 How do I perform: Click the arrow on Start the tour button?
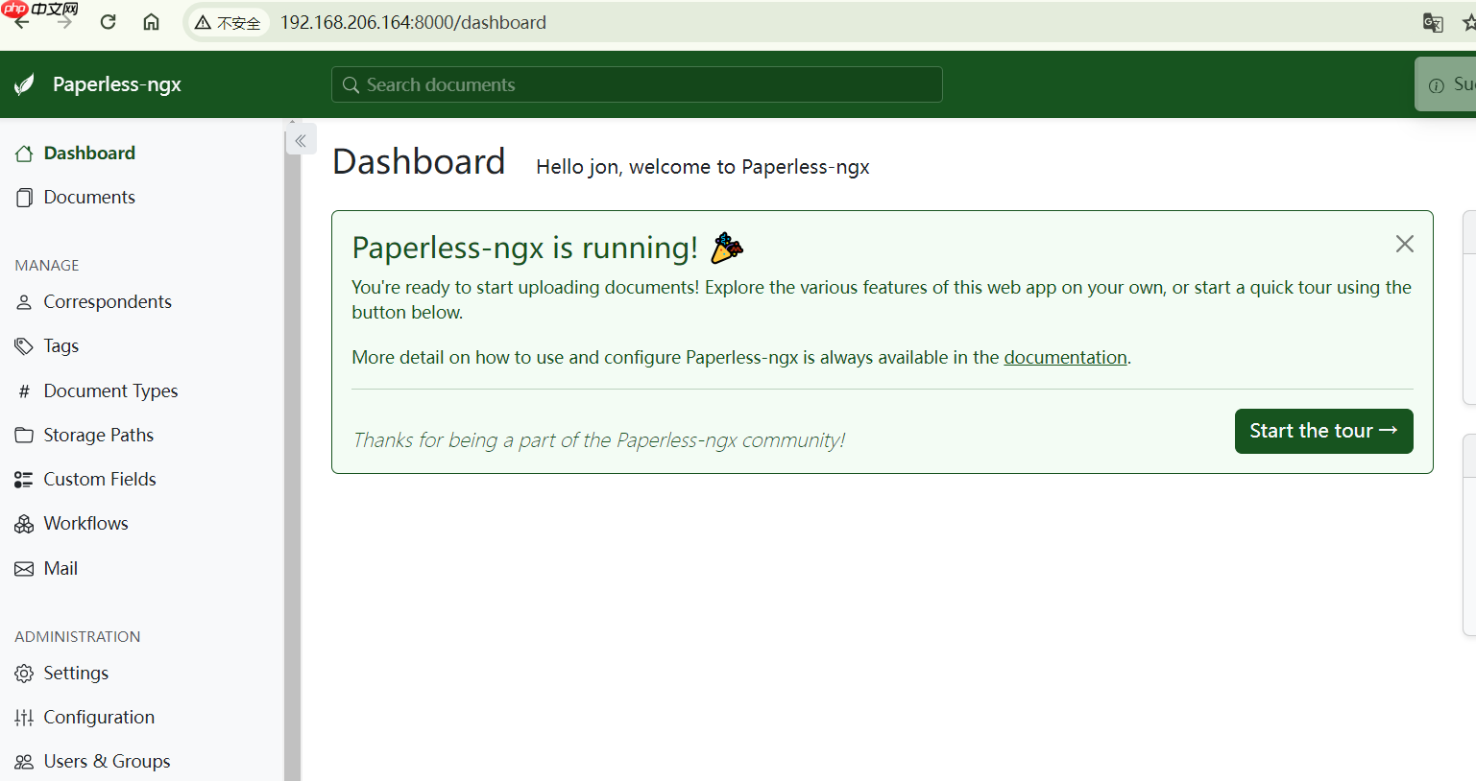point(1388,431)
